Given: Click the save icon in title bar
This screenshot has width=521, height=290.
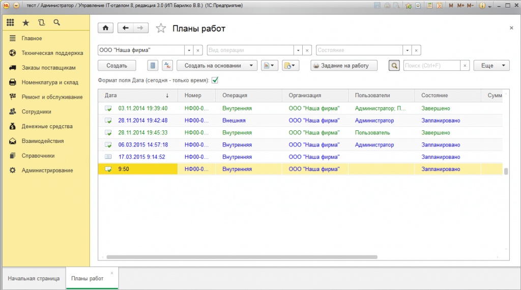Looking at the screenshot, I should click(x=377, y=5).
